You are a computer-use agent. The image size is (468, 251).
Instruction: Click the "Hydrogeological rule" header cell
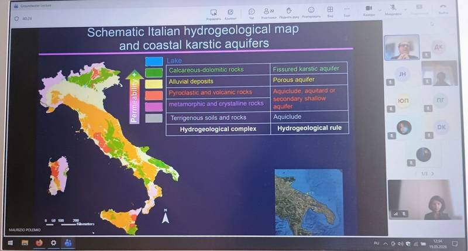[309, 128]
